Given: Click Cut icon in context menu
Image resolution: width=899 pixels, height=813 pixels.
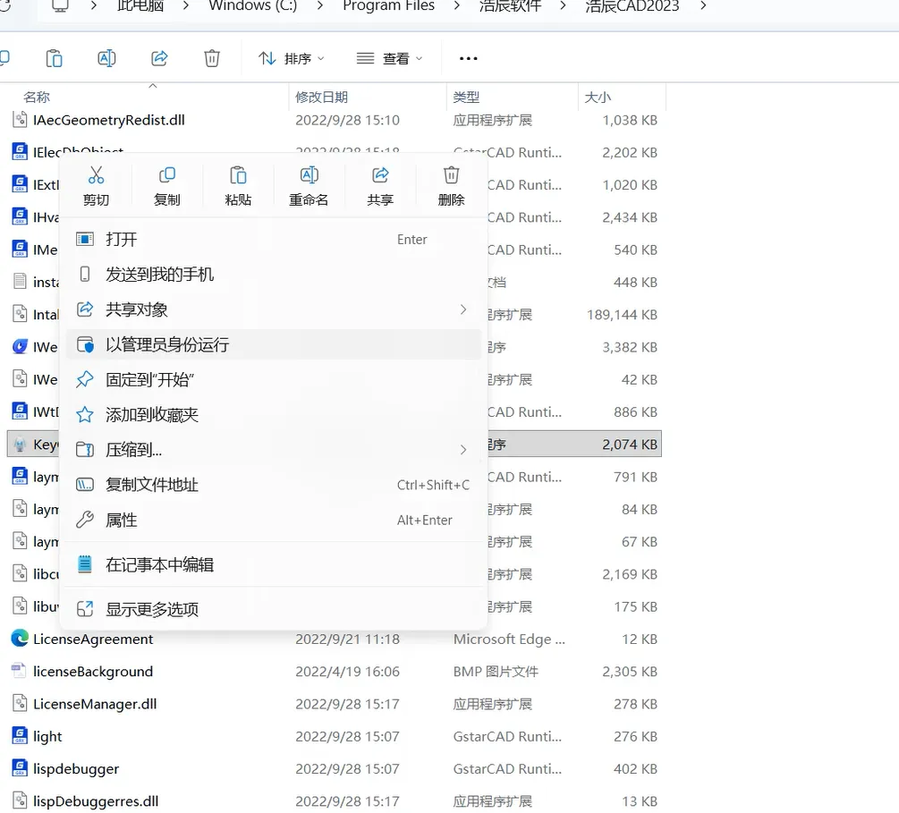Looking at the screenshot, I should (x=96, y=175).
